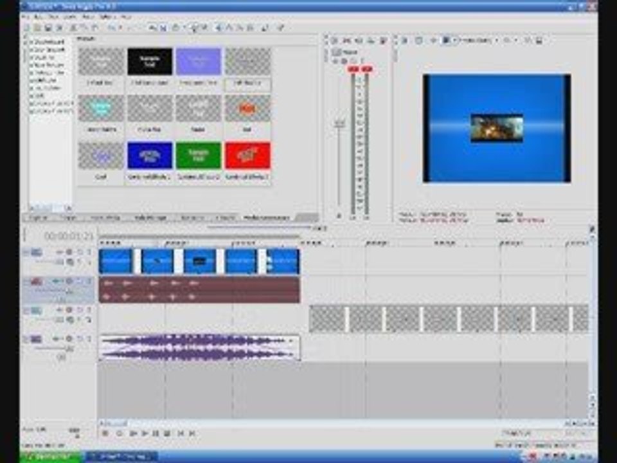Viewport: 617px width, 463px height.
Task: Select the maroon audio event on track two
Action: click(x=199, y=290)
